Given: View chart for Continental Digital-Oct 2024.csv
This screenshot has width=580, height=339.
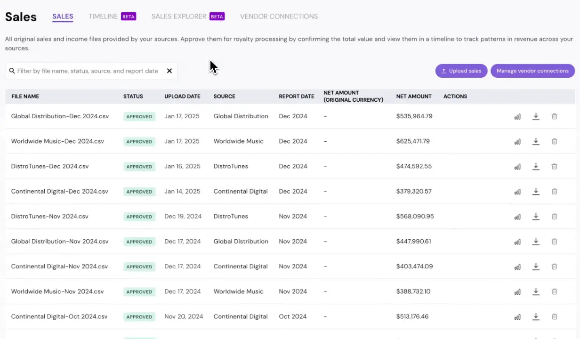Looking at the screenshot, I should point(517,316).
